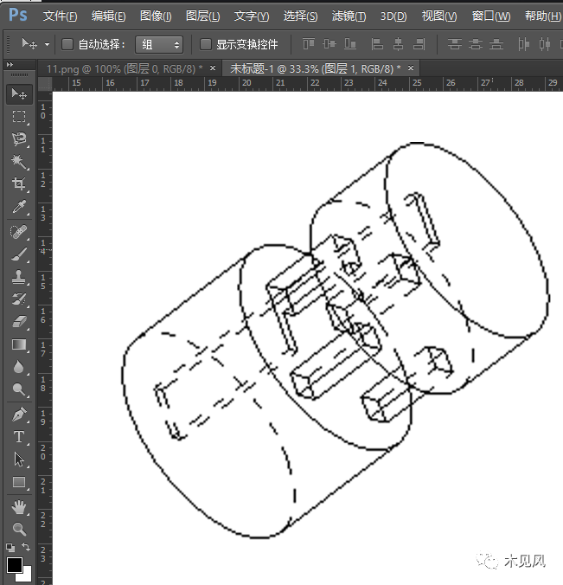The width and height of the screenshot is (563, 585).
Task: Enable the 自动选择 checkbox
Action: [x=67, y=44]
